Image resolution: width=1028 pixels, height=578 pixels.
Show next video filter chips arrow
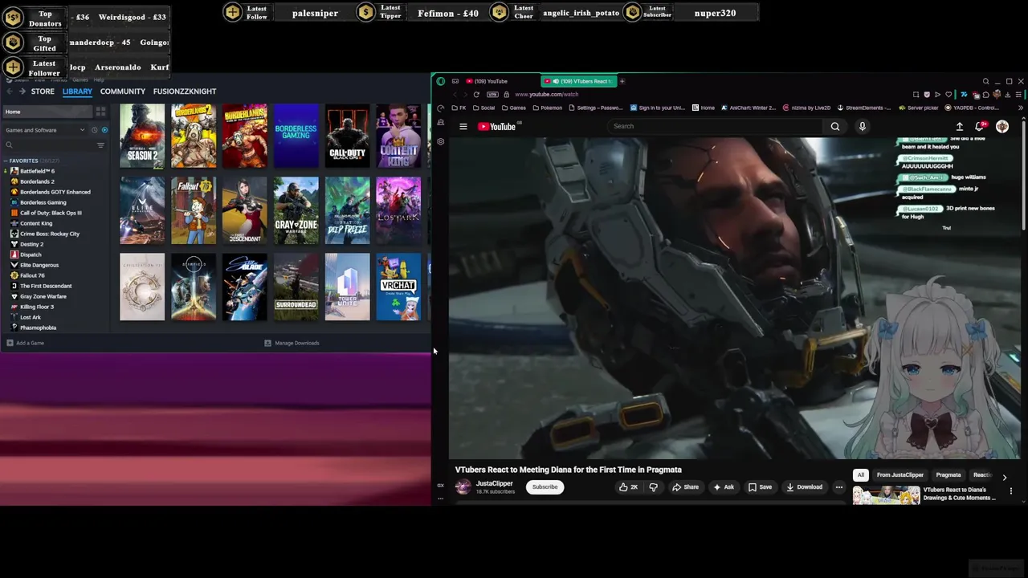pos(1004,477)
